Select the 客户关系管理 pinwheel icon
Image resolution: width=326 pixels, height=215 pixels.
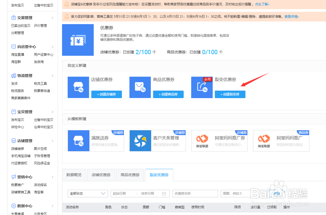140,140
